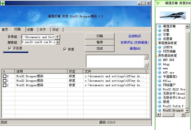
Task: Click the blue bullet icon beside 分析PE
Action: coord(160,47)
